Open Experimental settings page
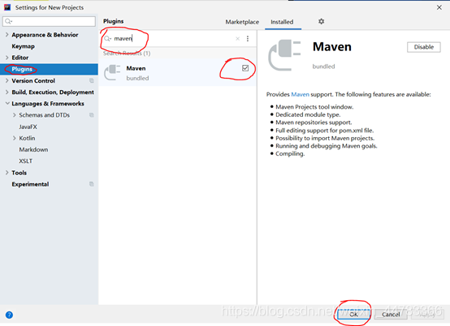 tap(30, 184)
